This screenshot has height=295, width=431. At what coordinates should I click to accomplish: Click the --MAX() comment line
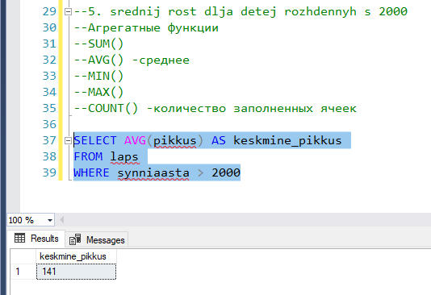tap(98, 92)
